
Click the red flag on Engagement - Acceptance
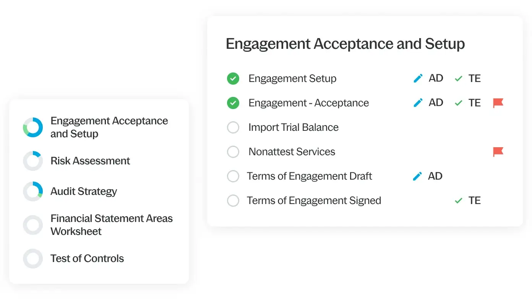click(498, 103)
